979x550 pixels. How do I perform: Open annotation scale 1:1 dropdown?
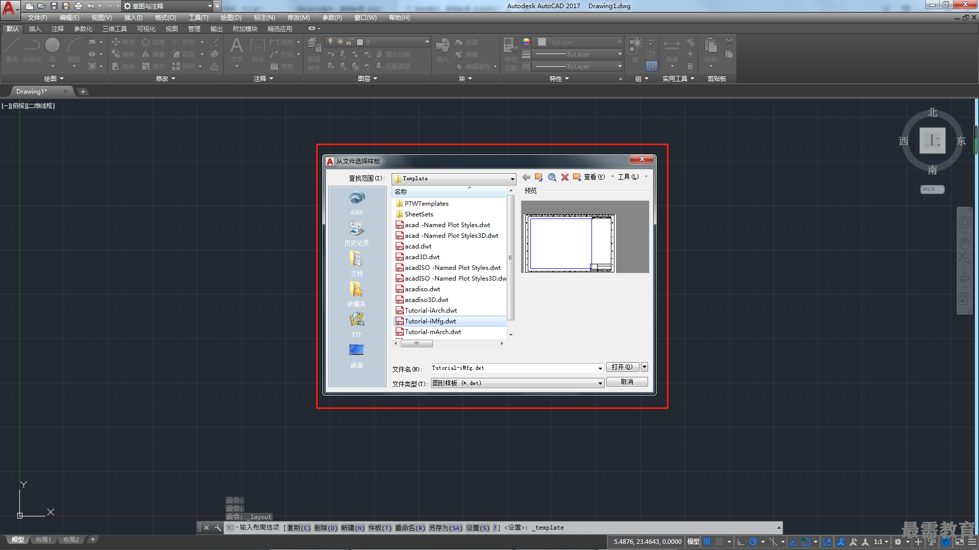click(881, 542)
